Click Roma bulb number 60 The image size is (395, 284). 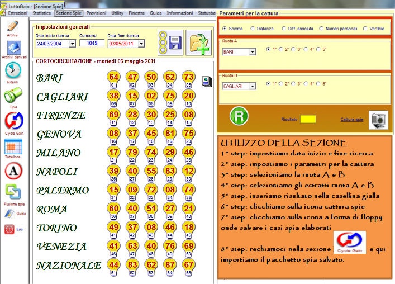click(113, 209)
